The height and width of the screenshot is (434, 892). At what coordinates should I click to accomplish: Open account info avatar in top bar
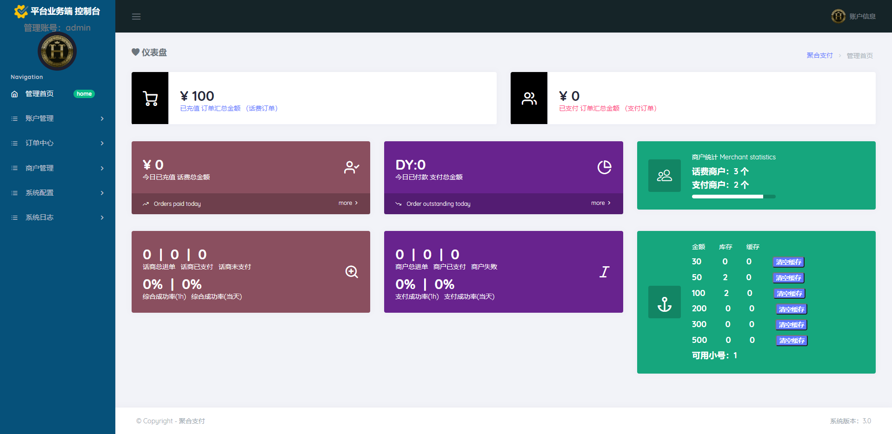pos(838,16)
